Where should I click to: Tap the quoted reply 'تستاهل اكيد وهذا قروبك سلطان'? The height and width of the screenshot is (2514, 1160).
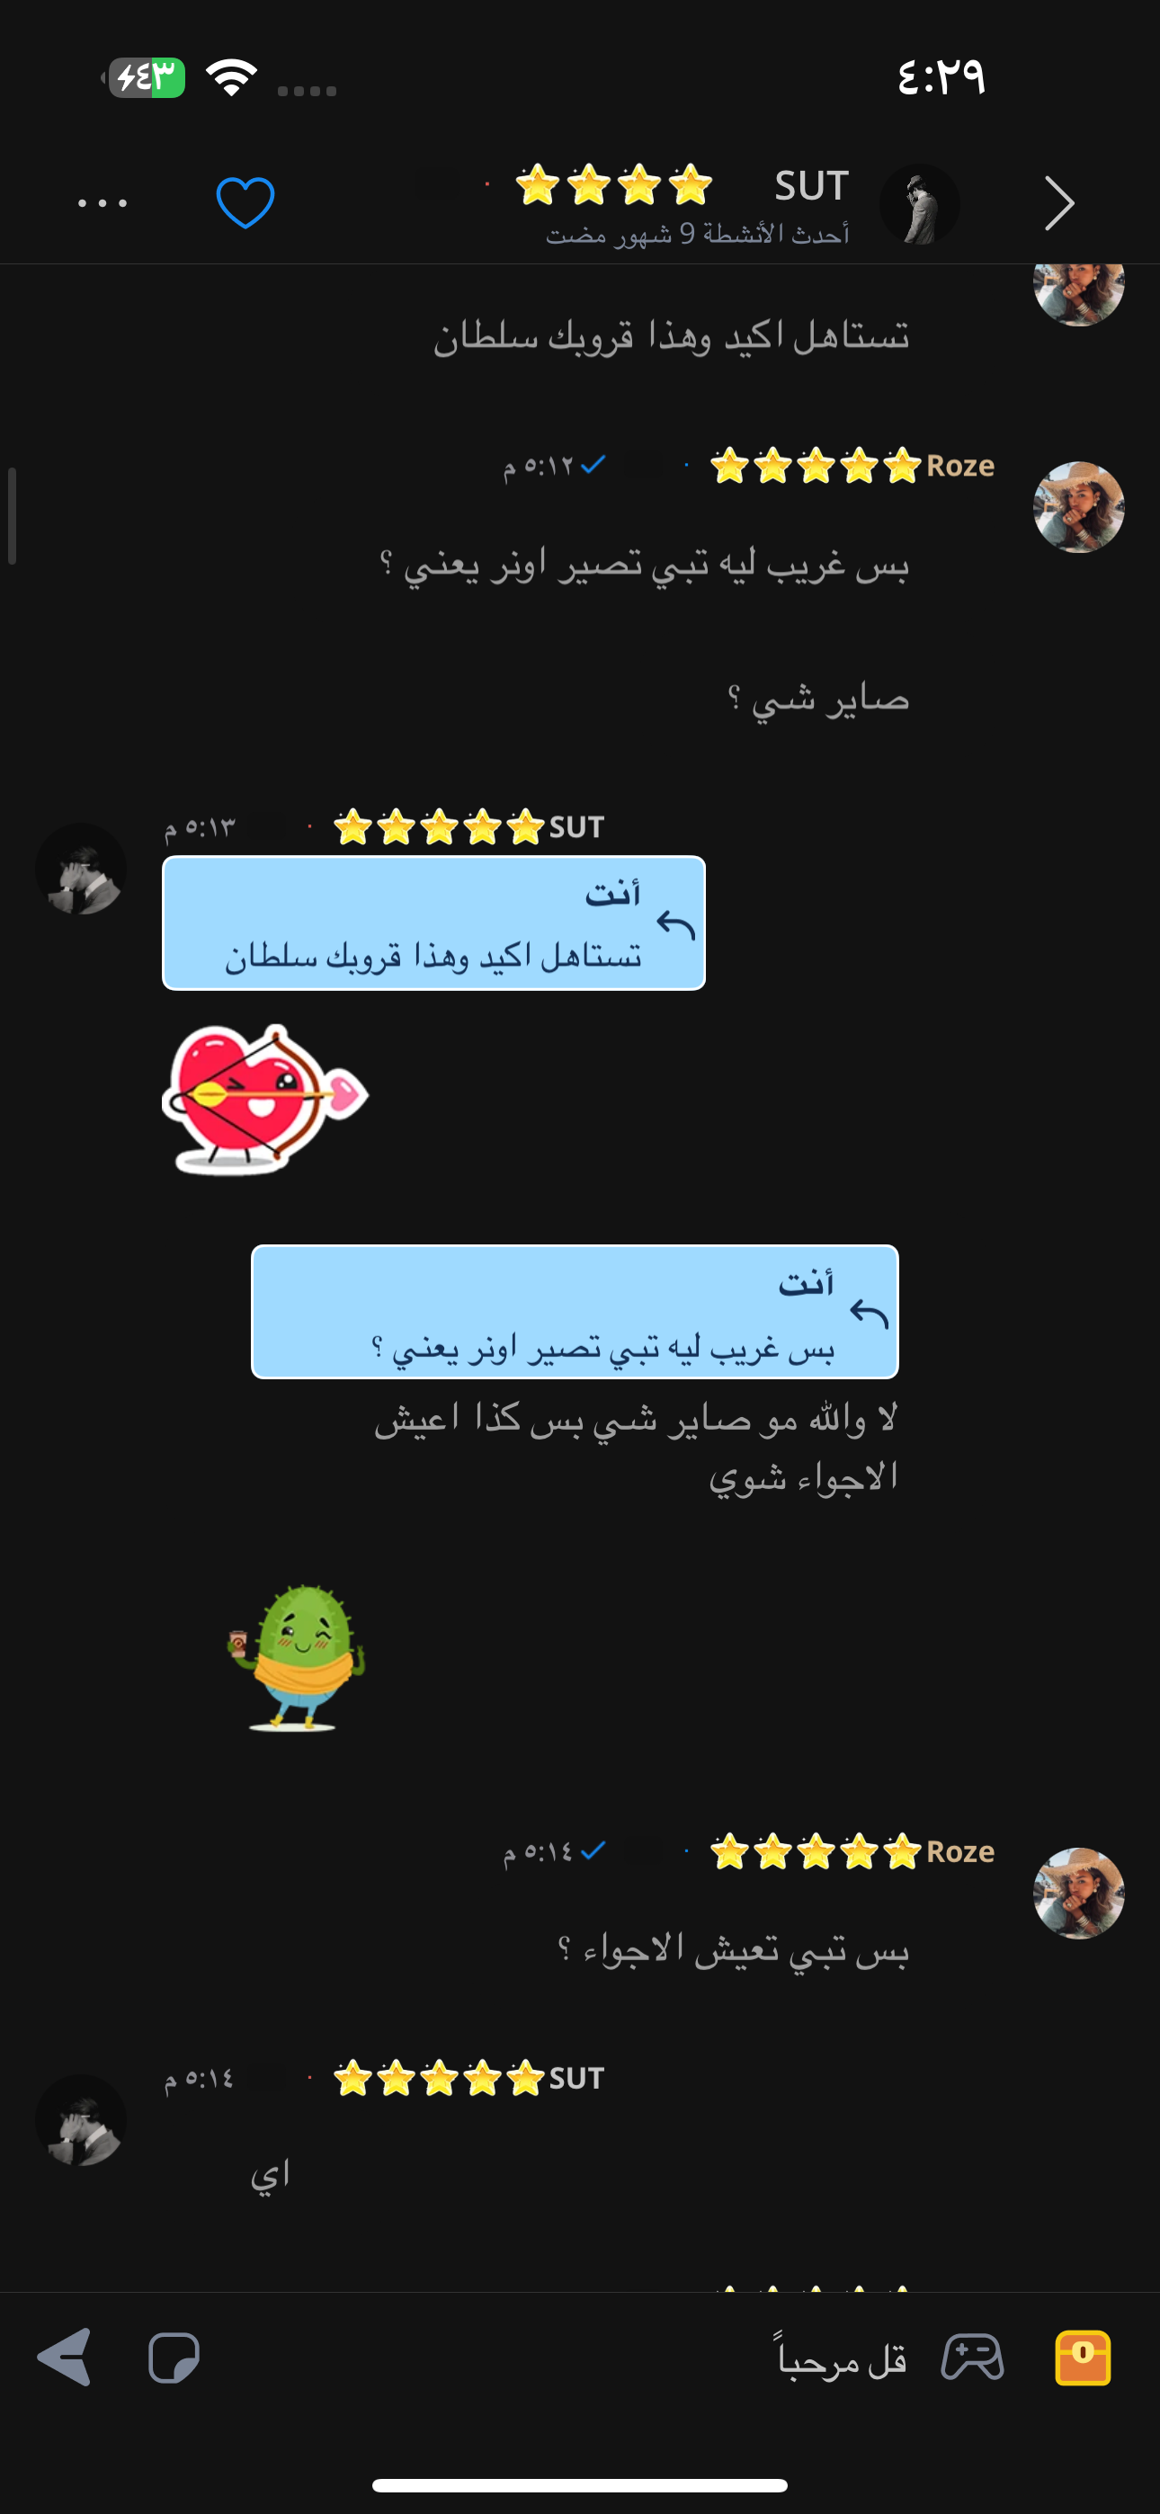(433, 923)
